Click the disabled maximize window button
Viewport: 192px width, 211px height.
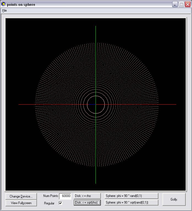pos(181,4)
